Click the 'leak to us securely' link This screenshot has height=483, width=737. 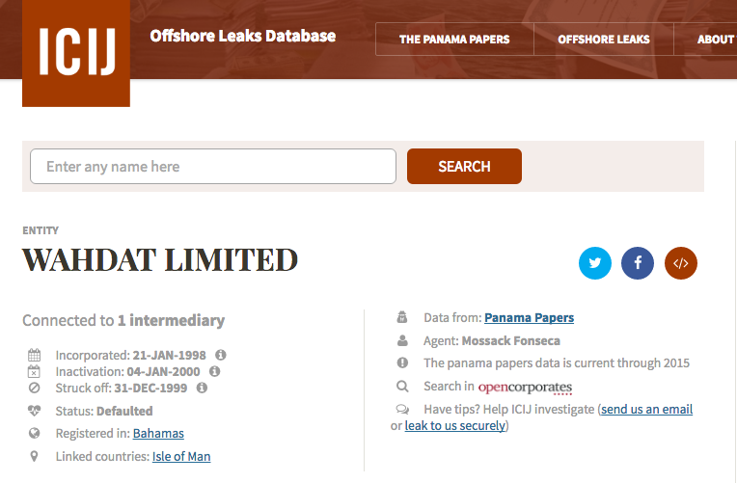454,426
